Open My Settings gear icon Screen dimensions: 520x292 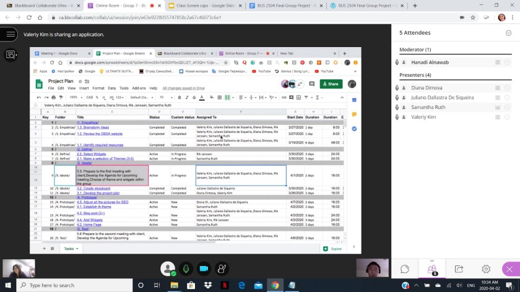tap(486, 269)
